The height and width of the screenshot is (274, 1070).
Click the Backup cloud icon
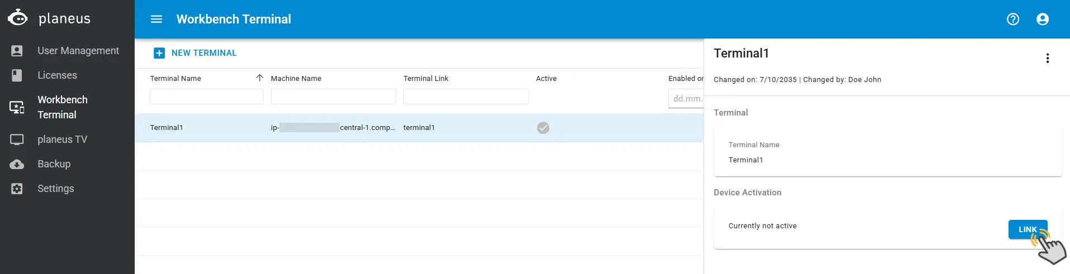(x=17, y=164)
